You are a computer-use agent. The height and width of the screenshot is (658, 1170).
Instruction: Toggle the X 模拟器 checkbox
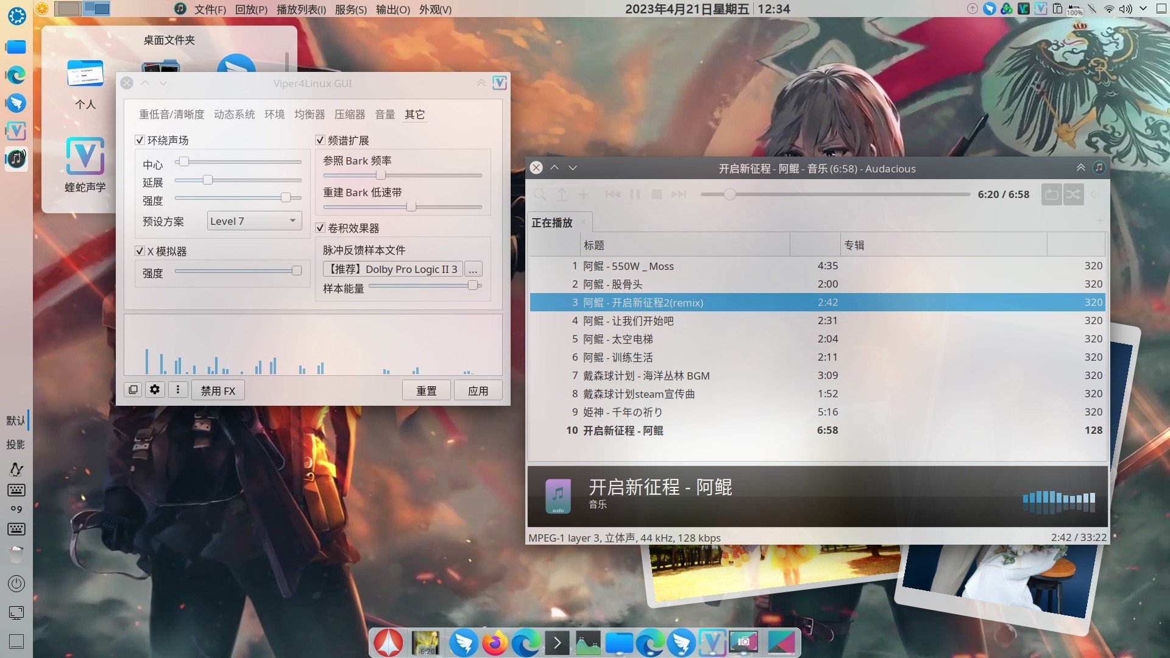point(140,250)
